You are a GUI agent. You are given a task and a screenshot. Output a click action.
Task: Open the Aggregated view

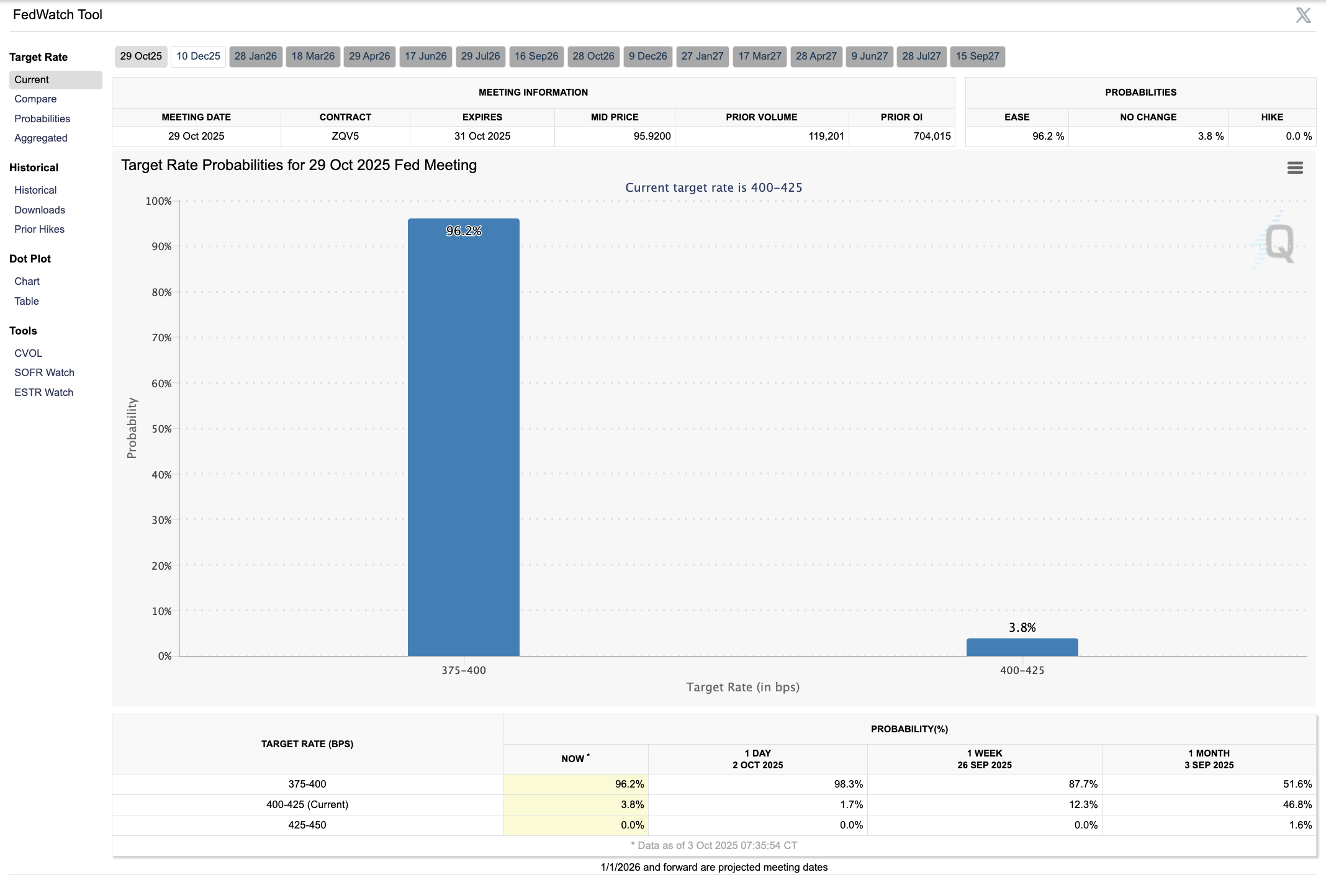point(41,138)
